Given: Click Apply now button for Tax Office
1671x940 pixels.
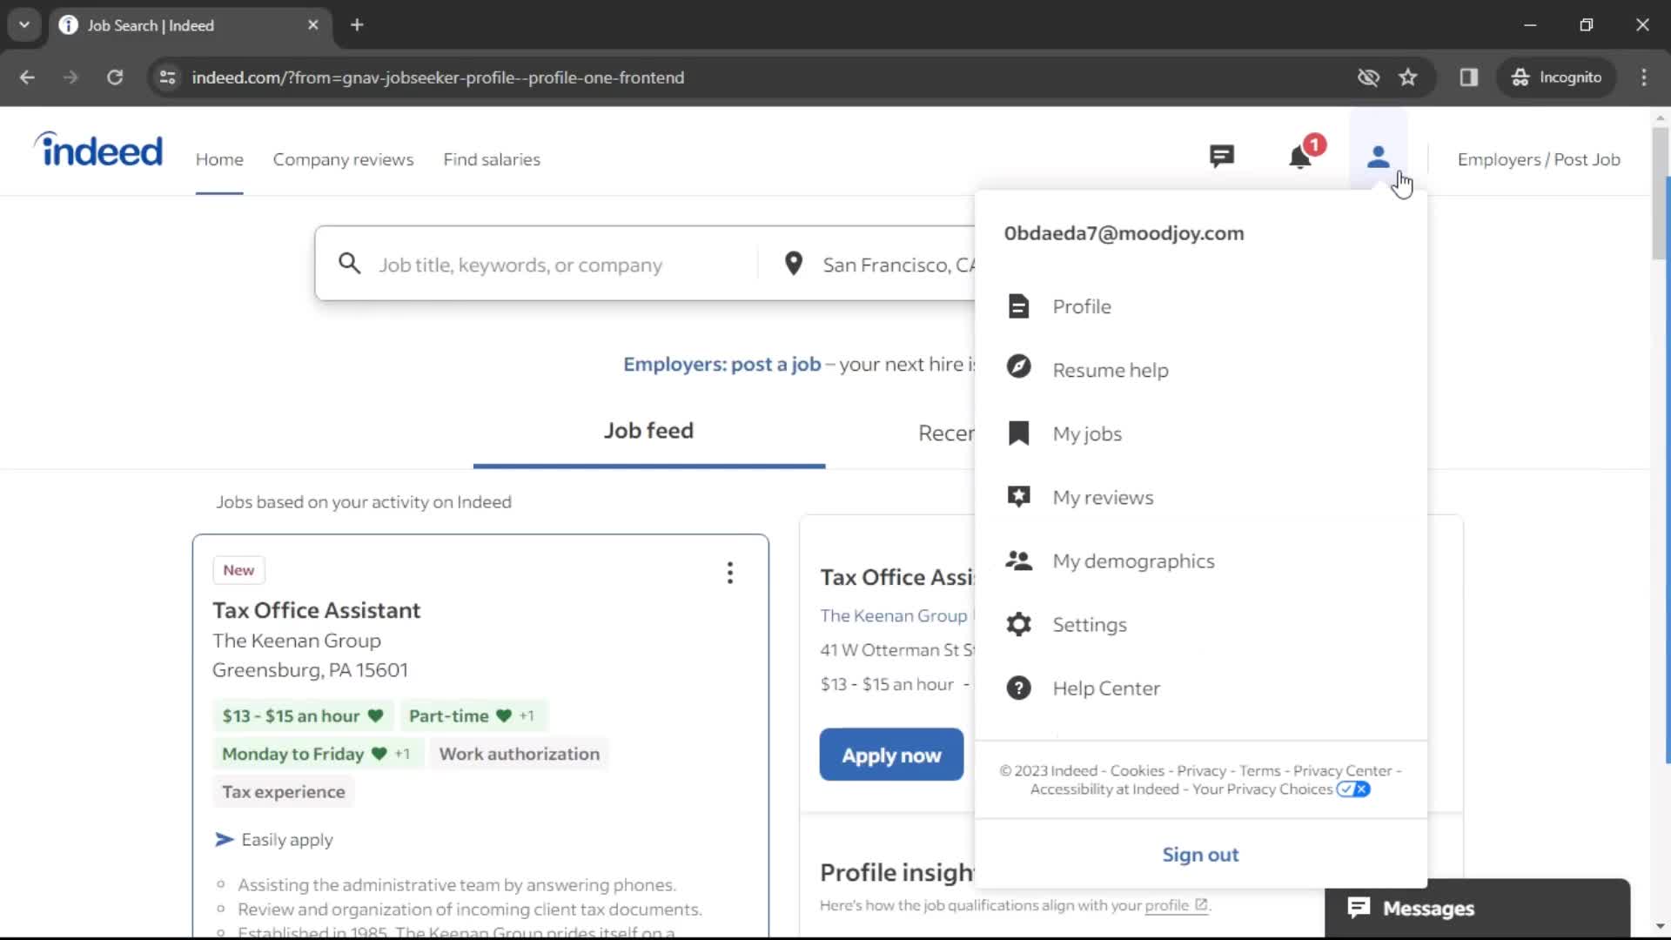Looking at the screenshot, I should click(892, 754).
